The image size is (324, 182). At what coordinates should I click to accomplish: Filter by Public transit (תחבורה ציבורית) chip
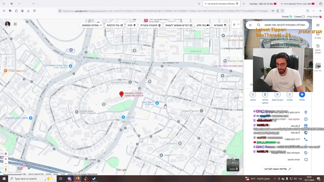tap(150, 25)
